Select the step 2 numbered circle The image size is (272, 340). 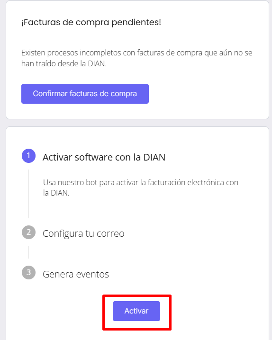28,232
